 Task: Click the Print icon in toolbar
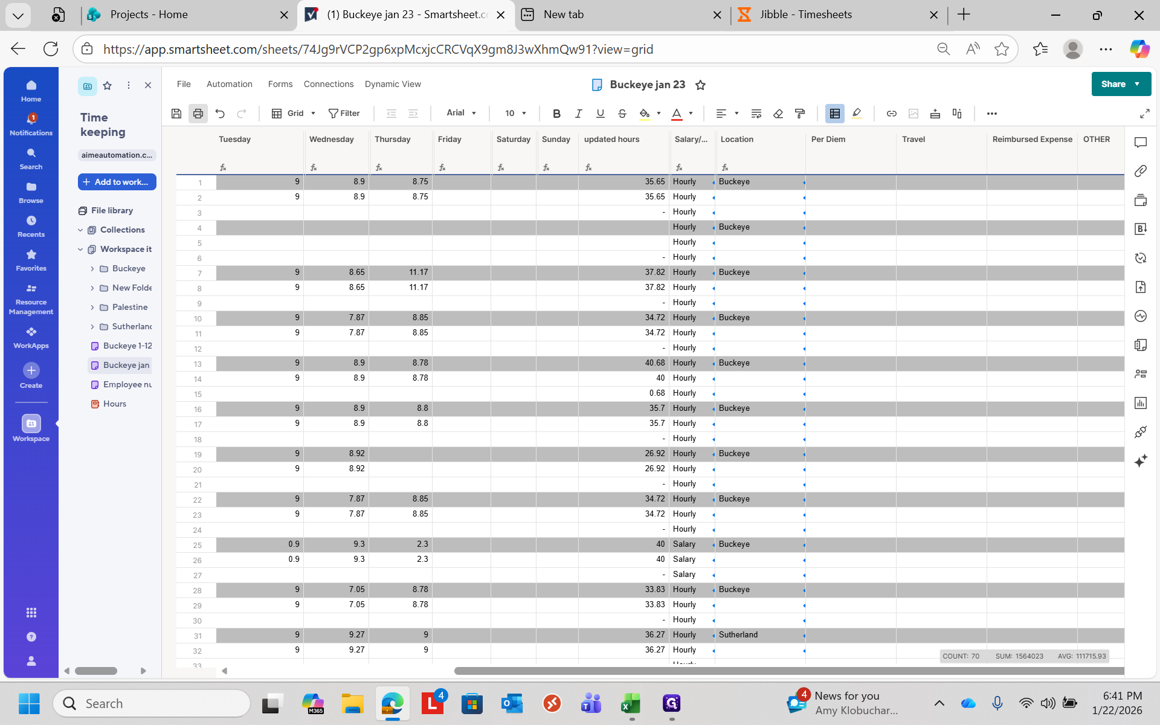click(198, 114)
